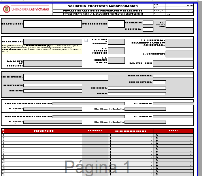Click the total cell of row 5

coord(173,146)
